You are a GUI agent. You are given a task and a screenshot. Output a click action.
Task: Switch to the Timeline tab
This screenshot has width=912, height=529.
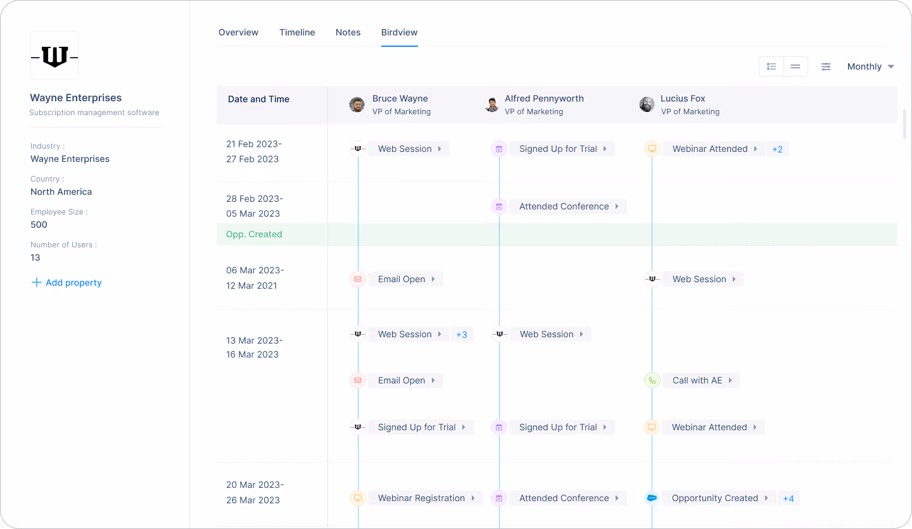(297, 32)
